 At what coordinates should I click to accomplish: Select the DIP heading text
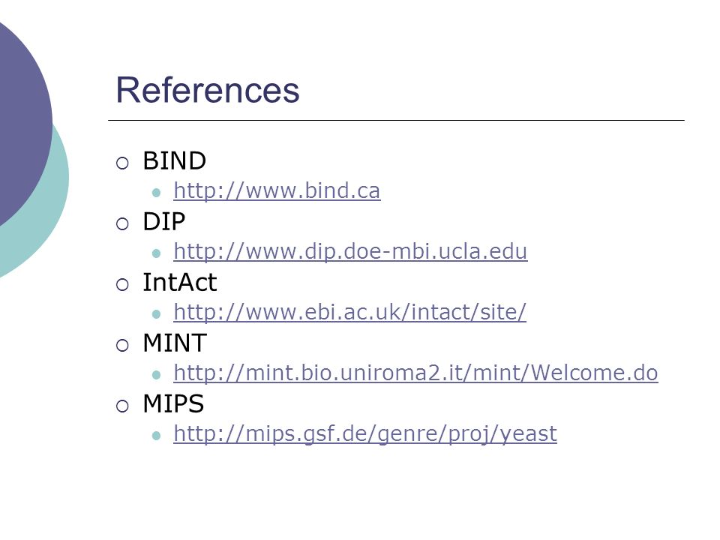[164, 221]
